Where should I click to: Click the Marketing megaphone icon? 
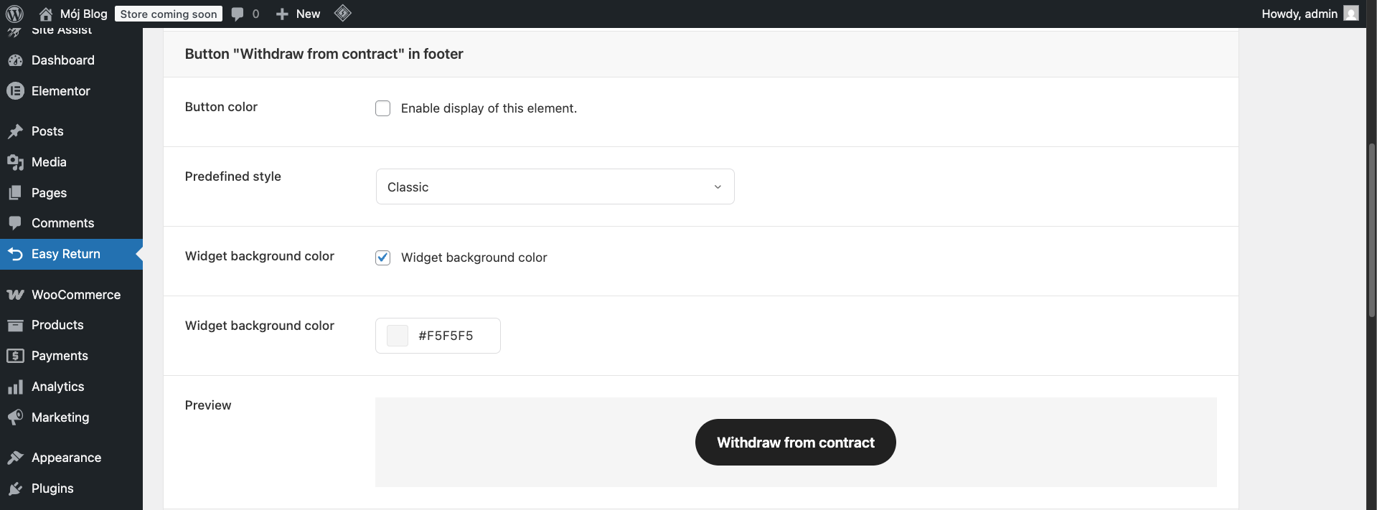pos(15,417)
